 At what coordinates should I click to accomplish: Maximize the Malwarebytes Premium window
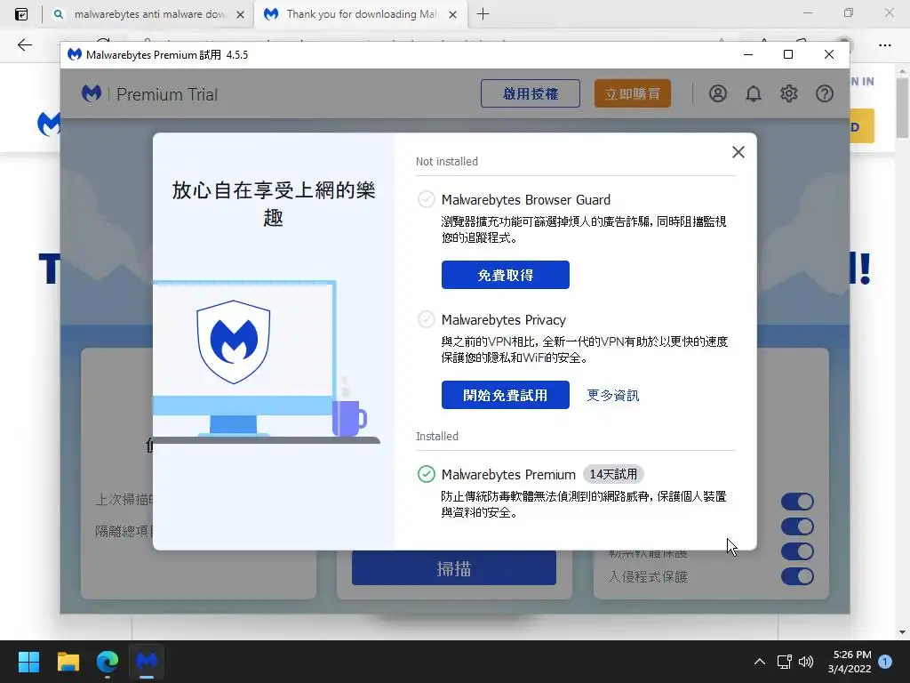[x=788, y=54]
